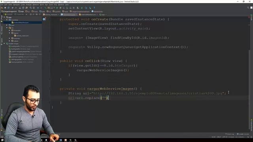The width and height of the screenshot is (253, 142).
Task: Click the project panel settings gear icon
Action: [x=37, y=14]
